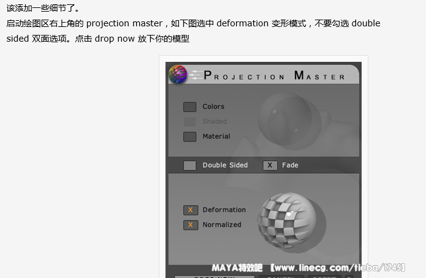
Task: Uncheck the Normalized checkbox
Action: 191,225
